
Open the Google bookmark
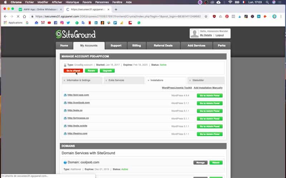point(27,23)
